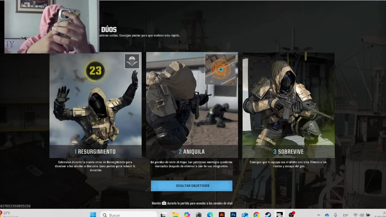
Task: Click the '1 RESURGIMIENTO' heading text
Action: tap(95, 152)
